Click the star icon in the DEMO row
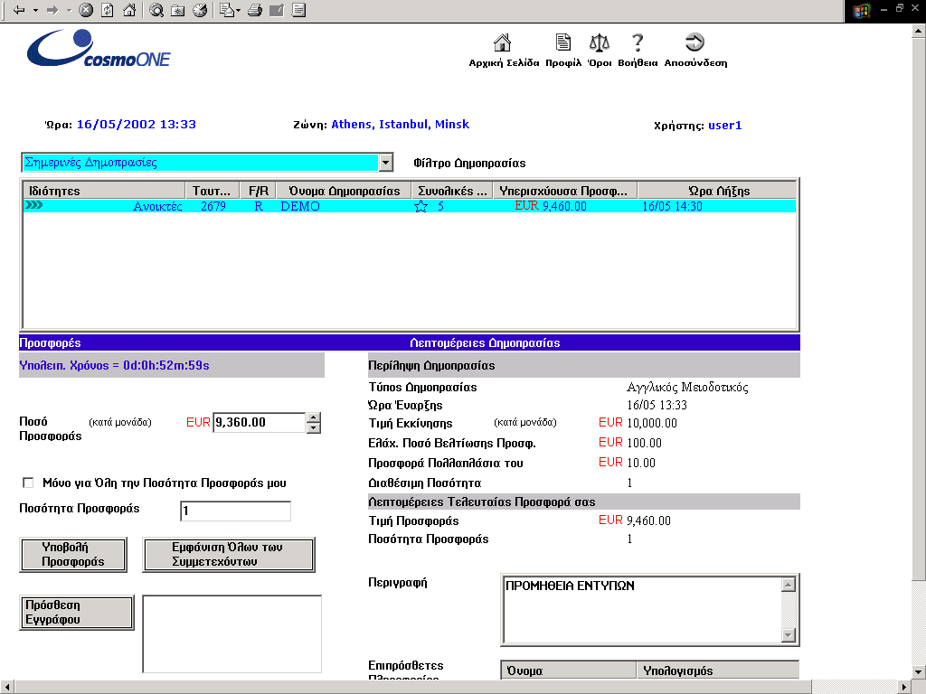The image size is (926, 694). click(421, 206)
